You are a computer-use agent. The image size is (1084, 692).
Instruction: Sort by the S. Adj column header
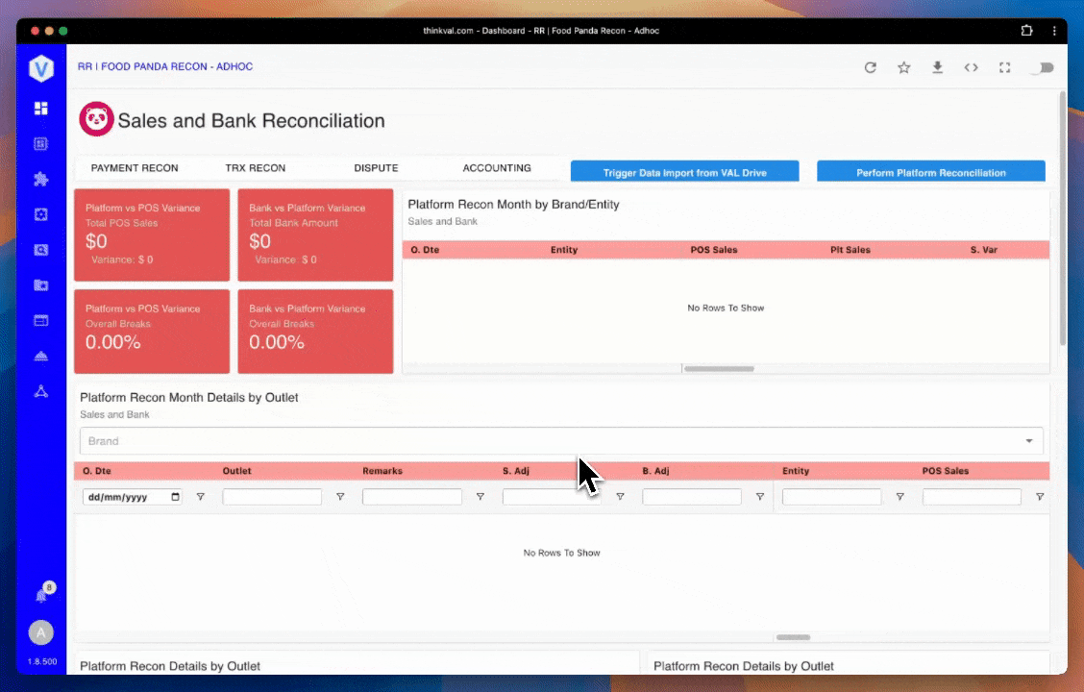click(x=516, y=471)
